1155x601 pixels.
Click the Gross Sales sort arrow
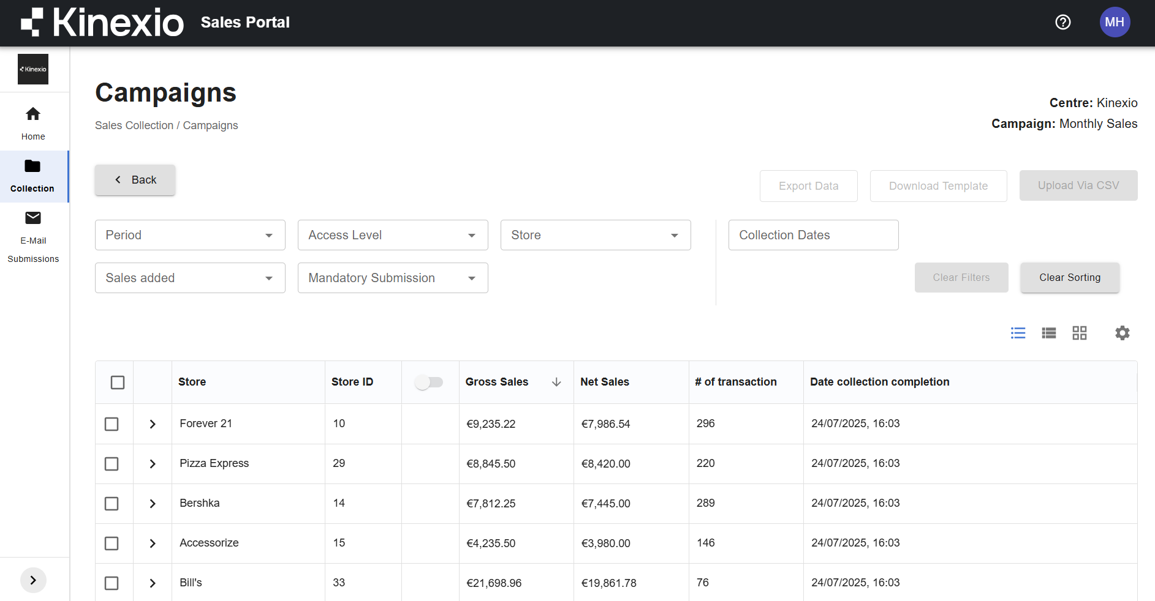pyautogui.click(x=556, y=382)
